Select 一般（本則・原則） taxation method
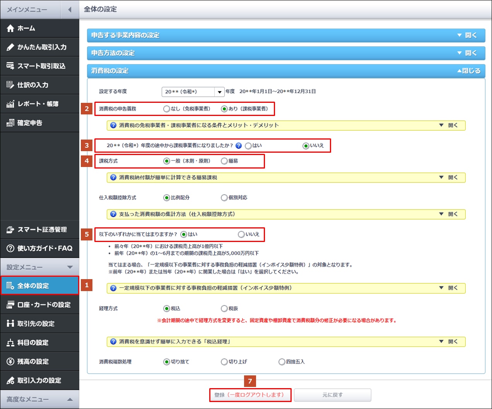 (x=167, y=161)
